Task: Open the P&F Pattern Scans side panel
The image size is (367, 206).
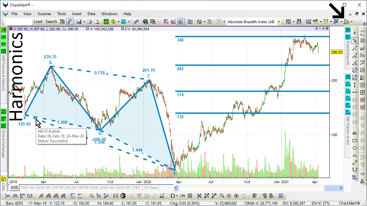Action: (348, 131)
